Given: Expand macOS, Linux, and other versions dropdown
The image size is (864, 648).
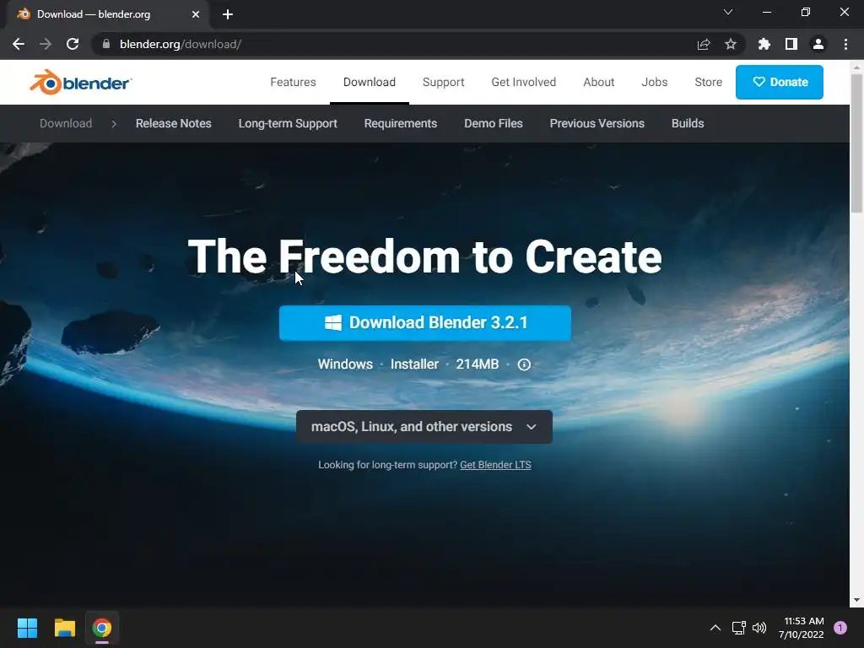Looking at the screenshot, I should point(424,426).
